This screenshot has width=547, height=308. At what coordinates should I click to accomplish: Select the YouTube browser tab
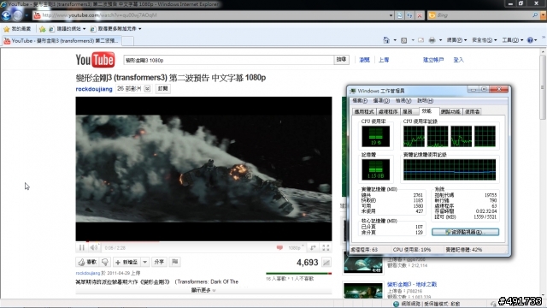click(x=62, y=41)
